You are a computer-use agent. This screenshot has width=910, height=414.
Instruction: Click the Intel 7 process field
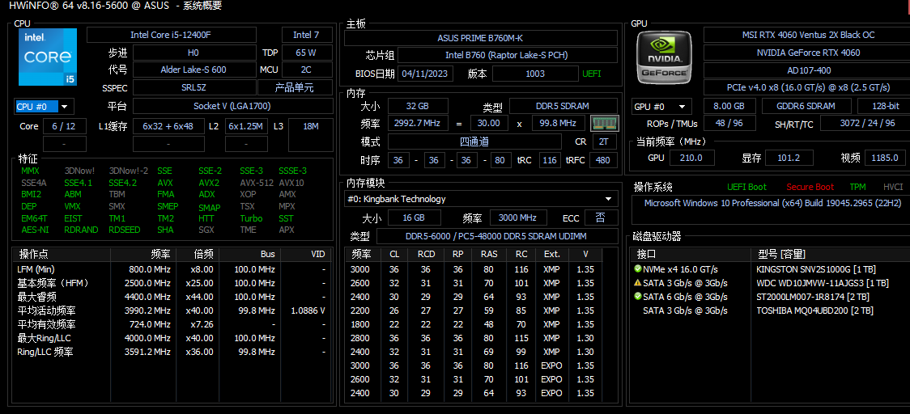306,35
